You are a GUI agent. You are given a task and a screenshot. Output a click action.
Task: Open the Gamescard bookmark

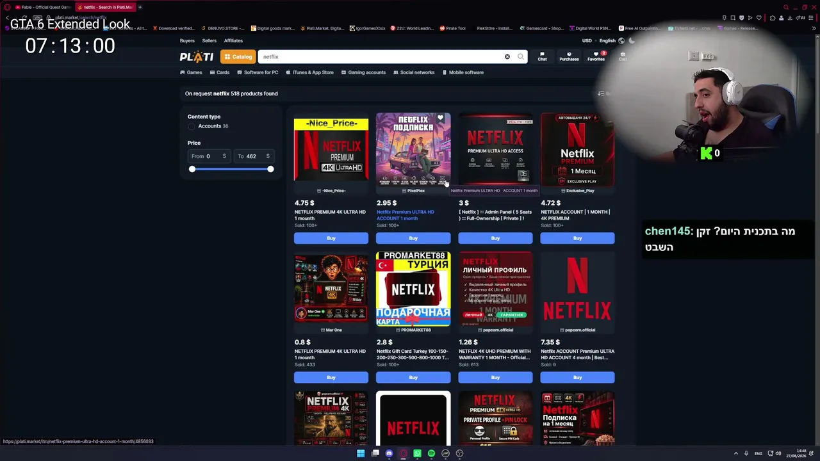pos(542,28)
